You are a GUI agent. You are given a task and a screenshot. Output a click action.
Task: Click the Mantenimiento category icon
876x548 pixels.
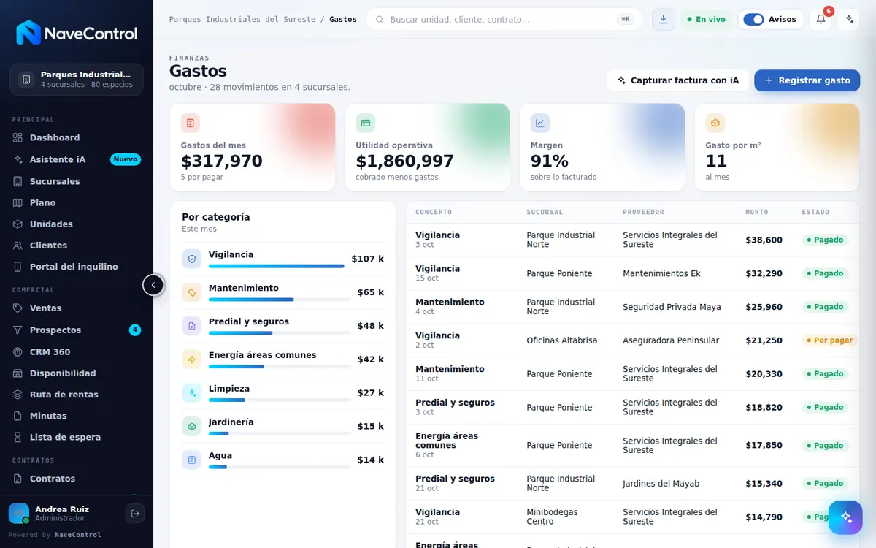[x=192, y=292]
